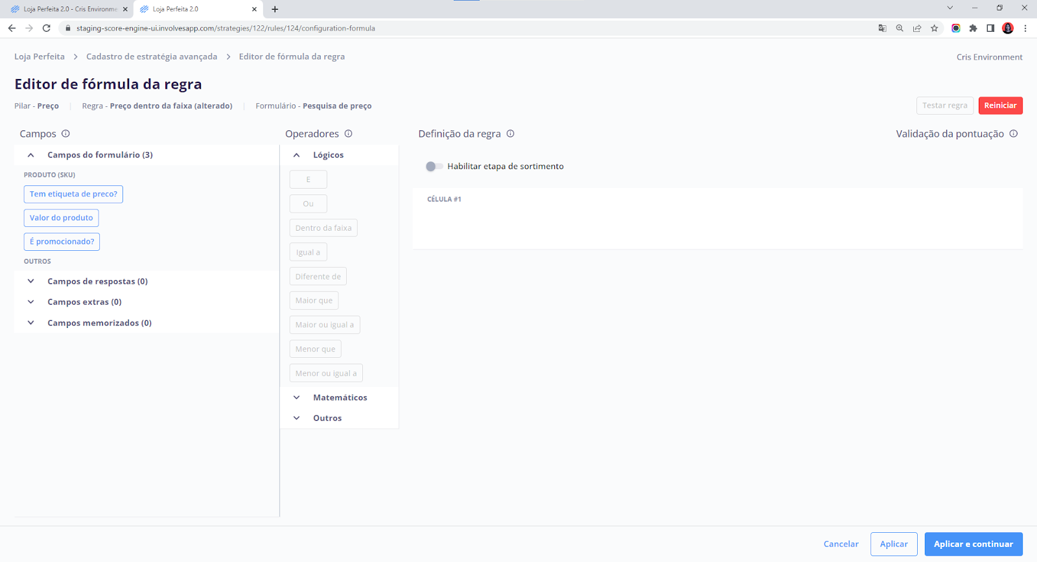Click Diferente de operator
This screenshot has height=562, width=1037.
[318, 276]
